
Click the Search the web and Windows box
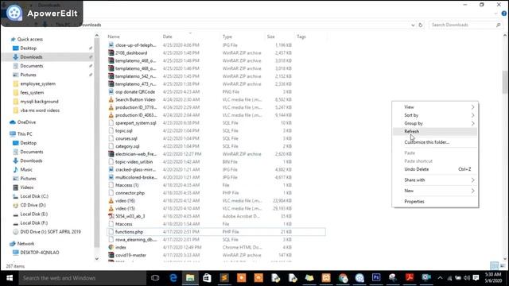tap(83, 278)
